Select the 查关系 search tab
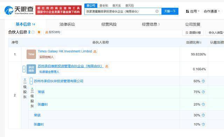224x137 pixels. pyautogui.click(x=117, y=6)
